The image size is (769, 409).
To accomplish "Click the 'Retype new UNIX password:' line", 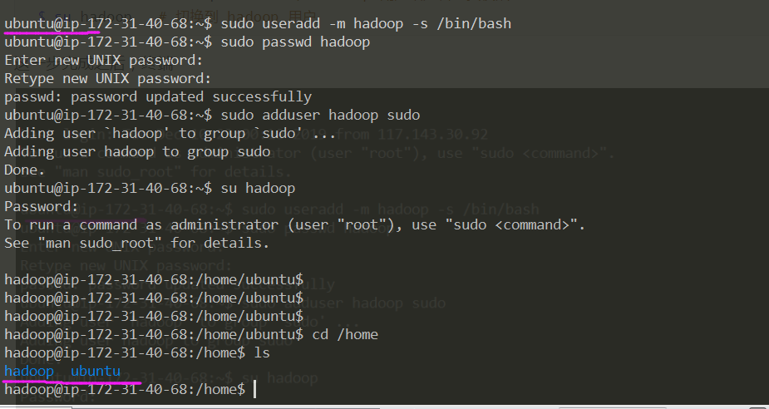I will click(106, 78).
